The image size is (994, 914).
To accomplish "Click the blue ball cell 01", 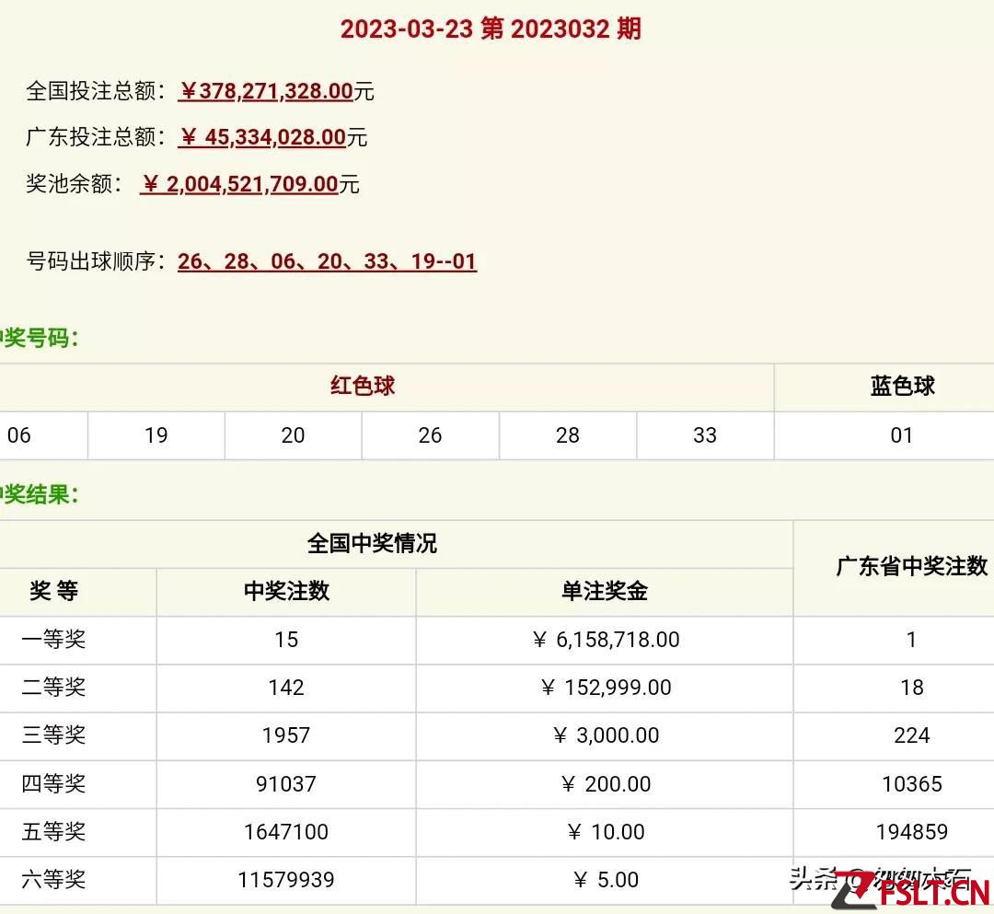I will pyautogui.click(x=902, y=435).
